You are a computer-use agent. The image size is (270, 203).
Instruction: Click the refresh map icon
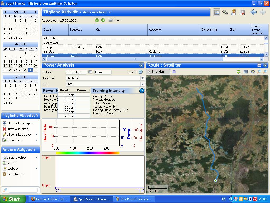coord(239,72)
